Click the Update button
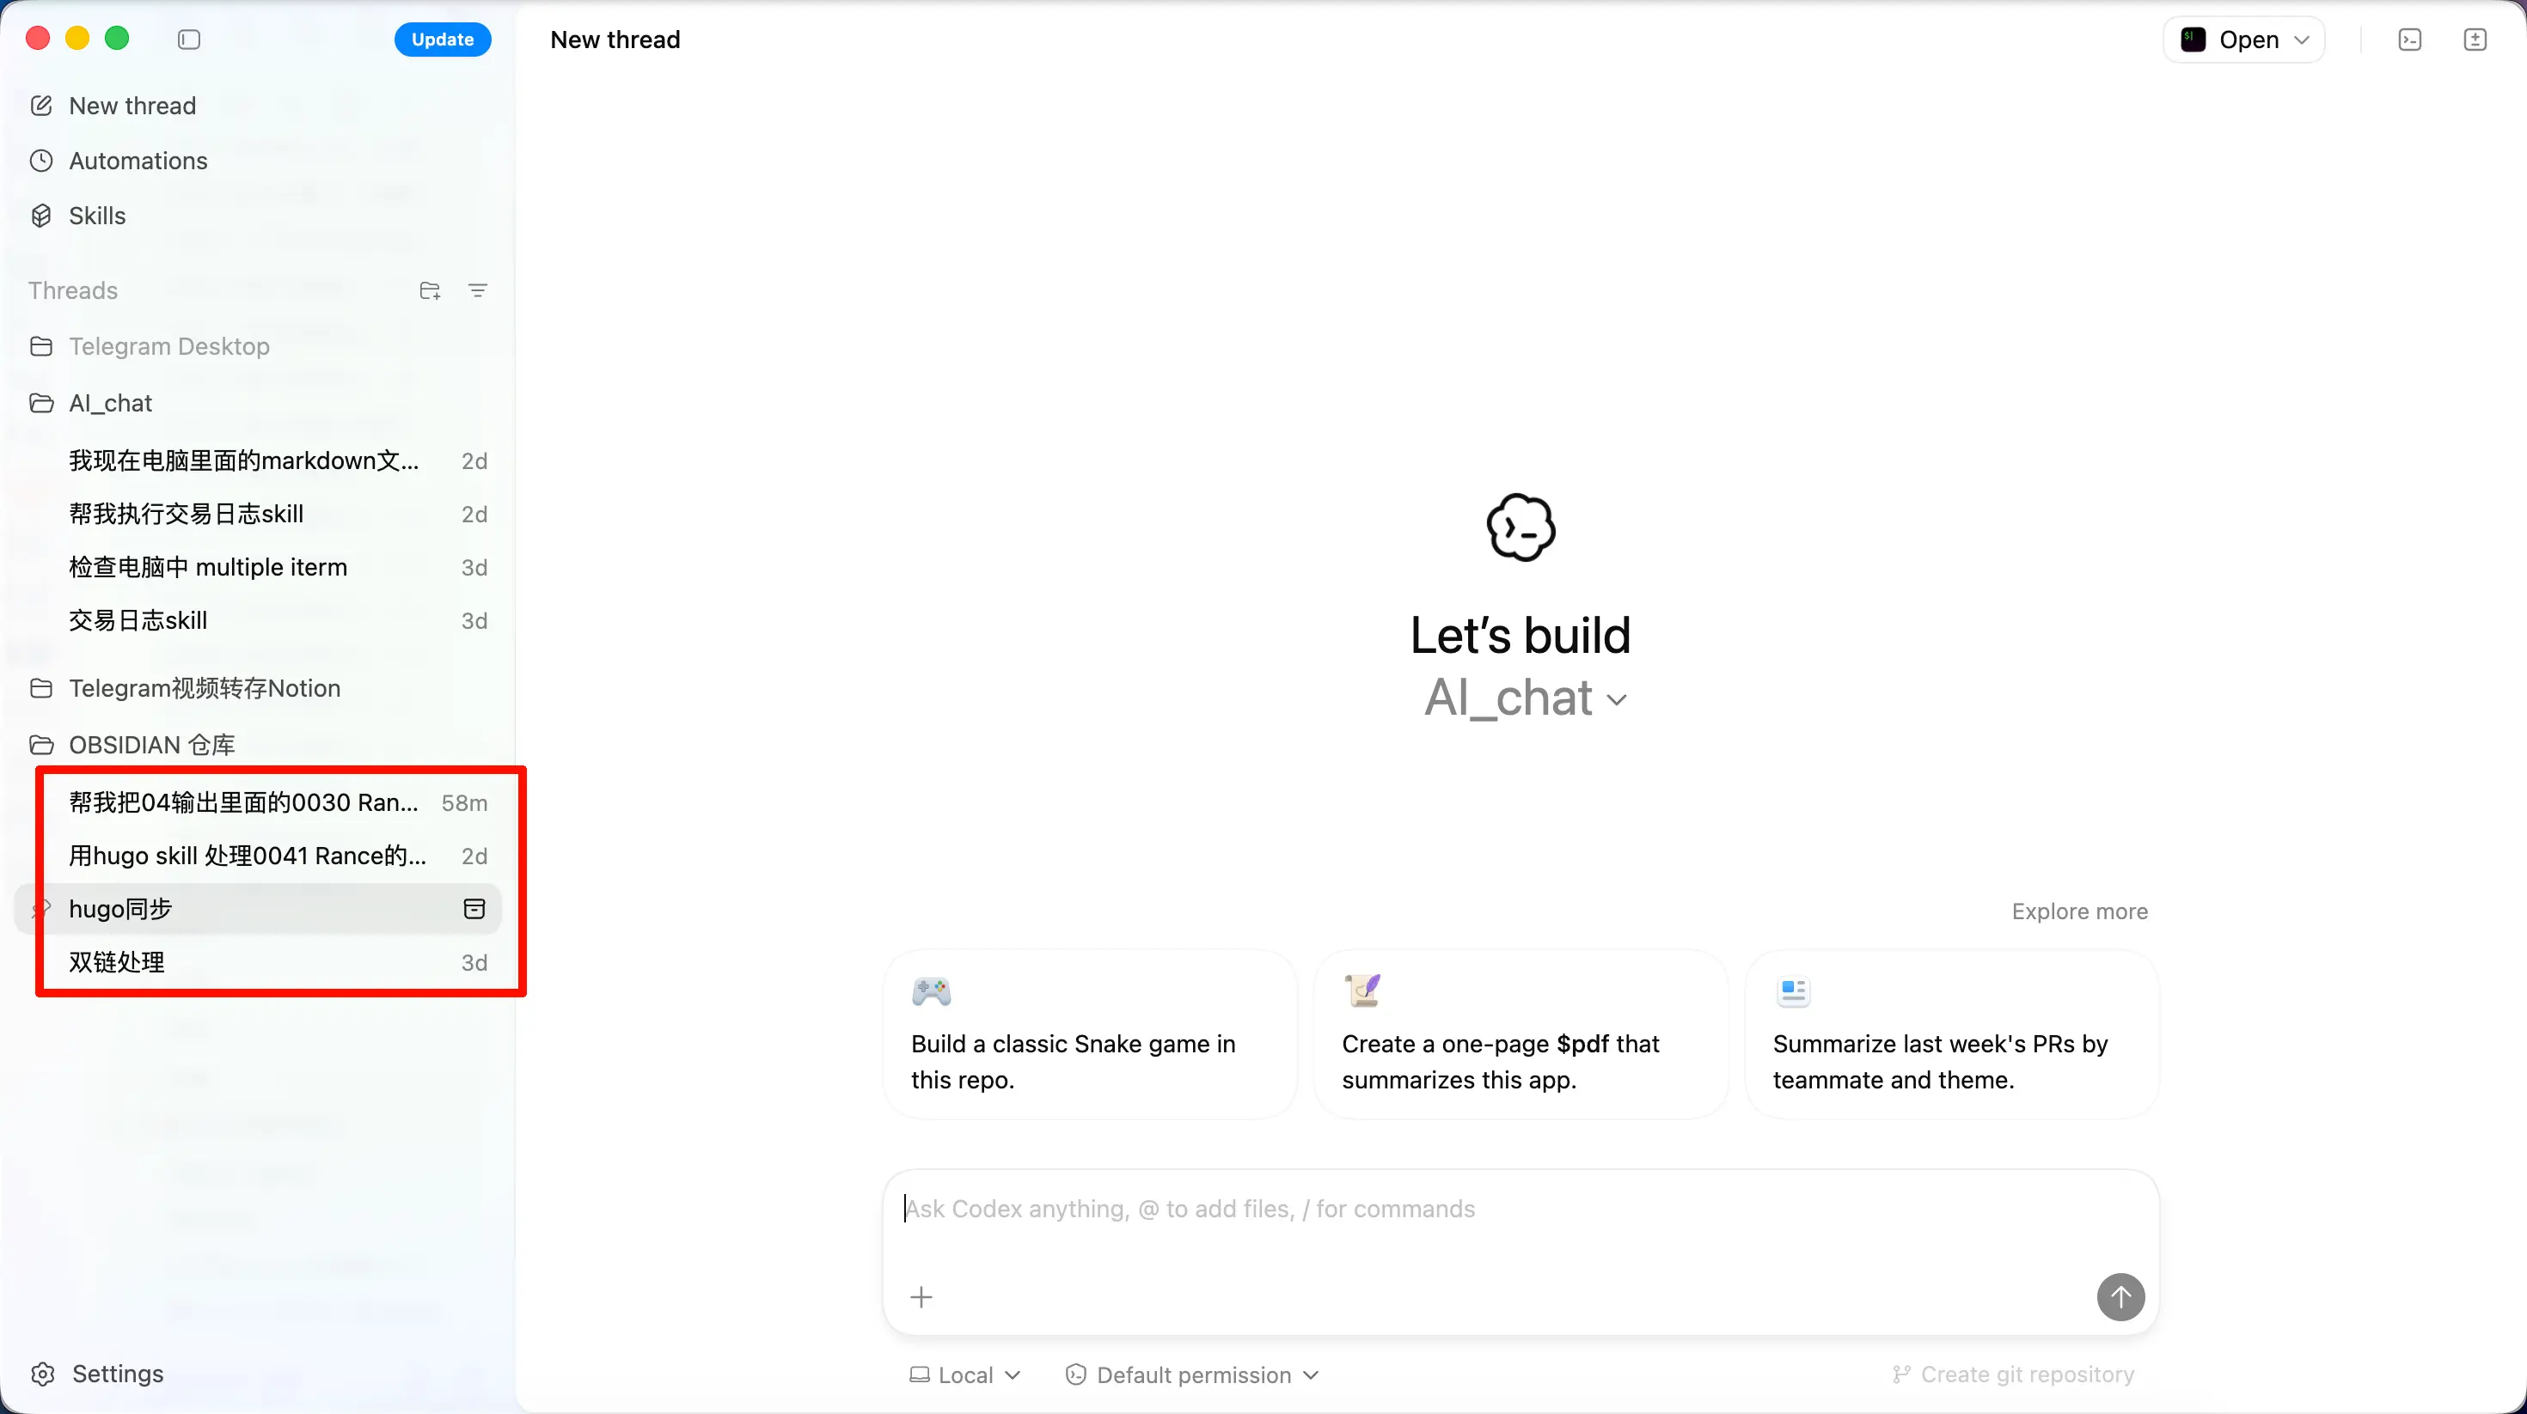Image resolution: width=2527 pixels, height=1414 pixels. click(x=443, y=40)
